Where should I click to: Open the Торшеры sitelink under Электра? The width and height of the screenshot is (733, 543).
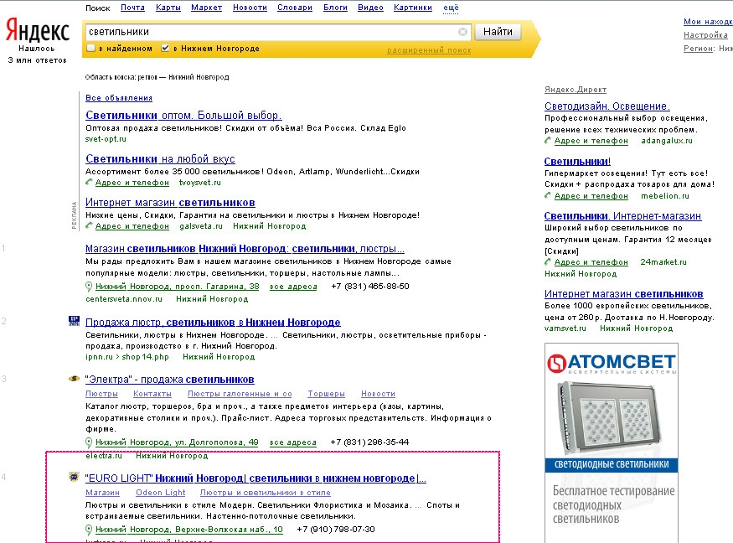pyautogui.click(x=327, y=394)
